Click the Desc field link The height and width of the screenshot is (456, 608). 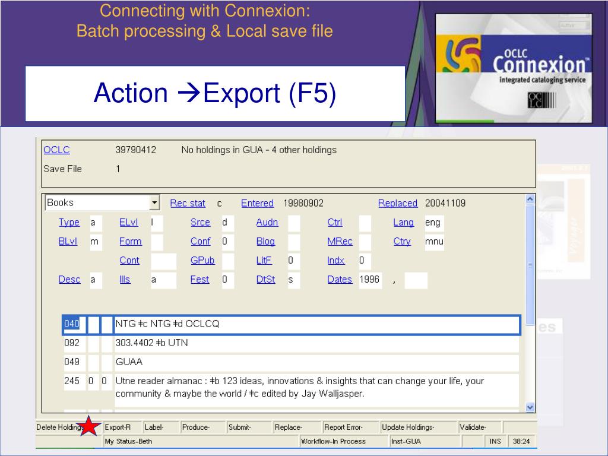point(69,279)
